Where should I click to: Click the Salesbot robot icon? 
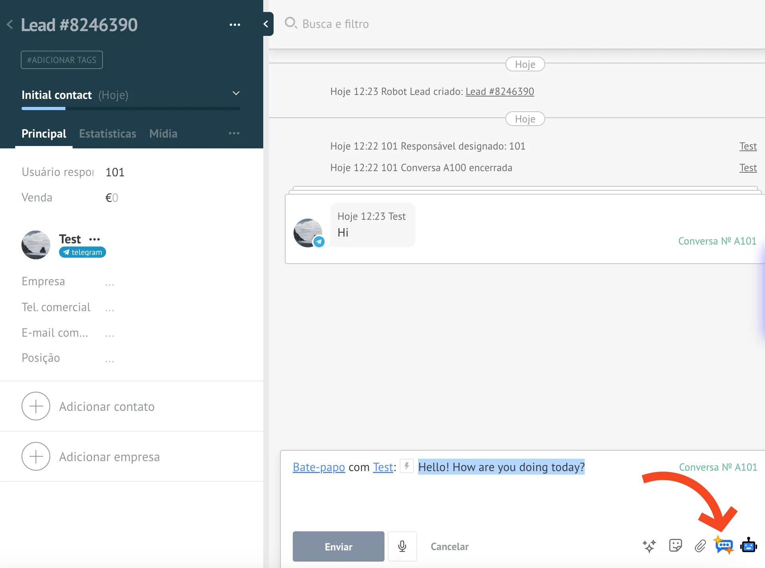coord(748,545)
